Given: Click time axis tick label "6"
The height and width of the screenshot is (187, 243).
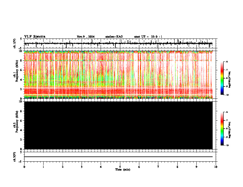Looking at the screenshot, I should 139,167.
